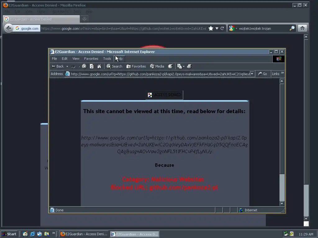Click the search folder Quick Launch icon
Viewport: 318px width, 238px height.
(x=47, y=234)
